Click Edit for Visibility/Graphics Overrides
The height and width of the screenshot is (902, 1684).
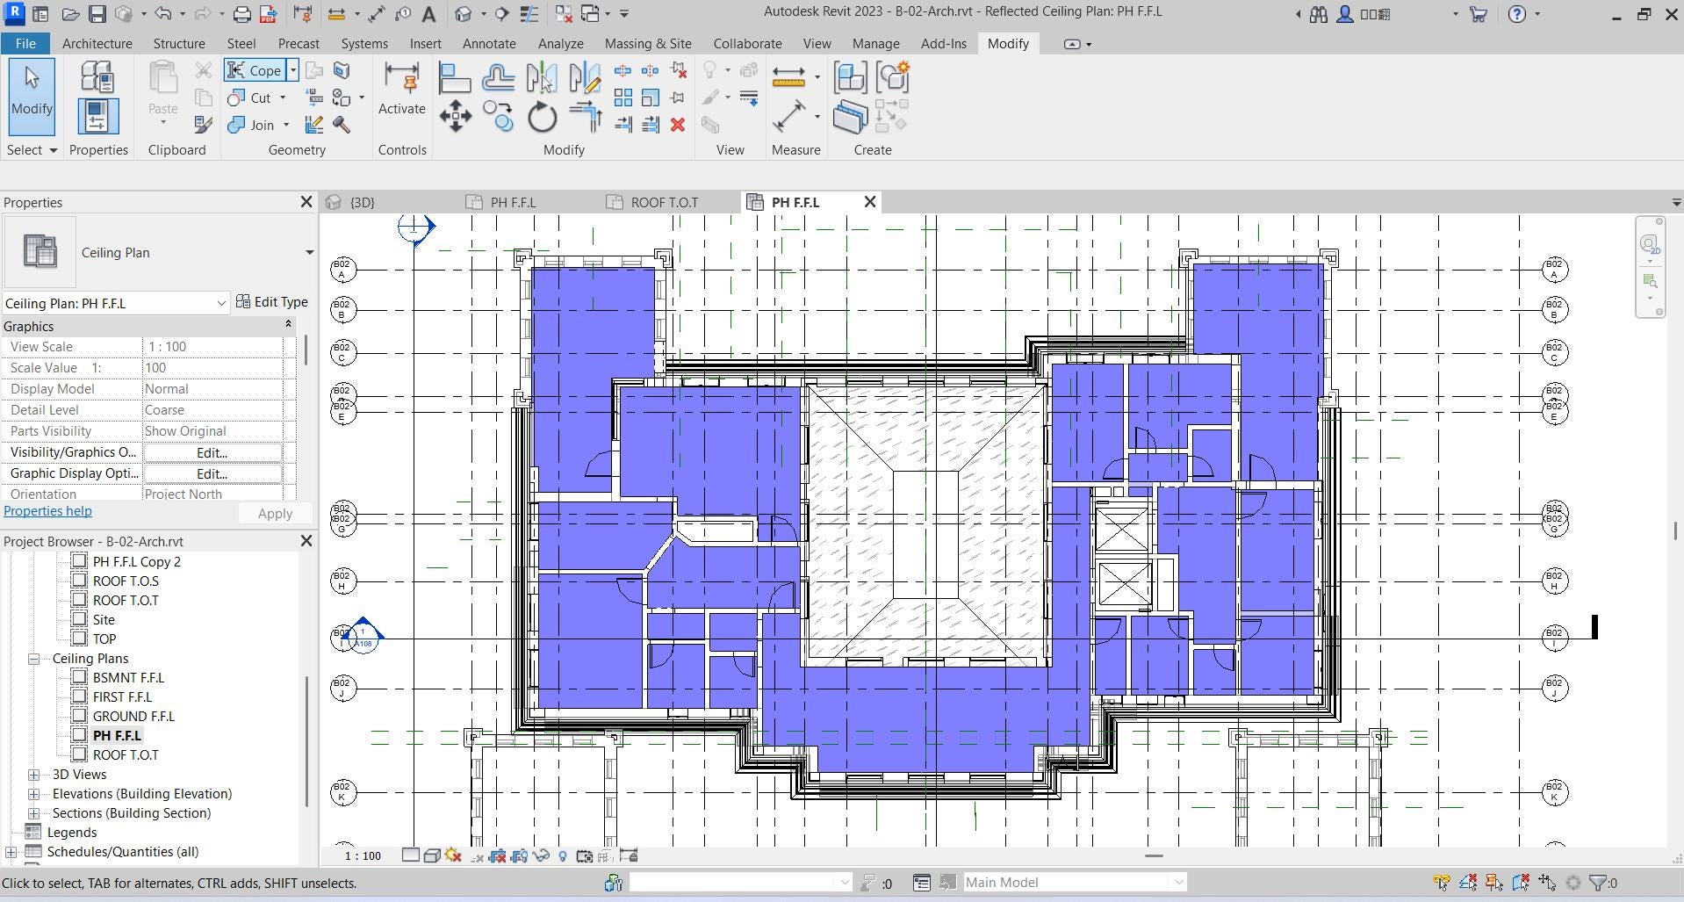click(x=212, y=453)
